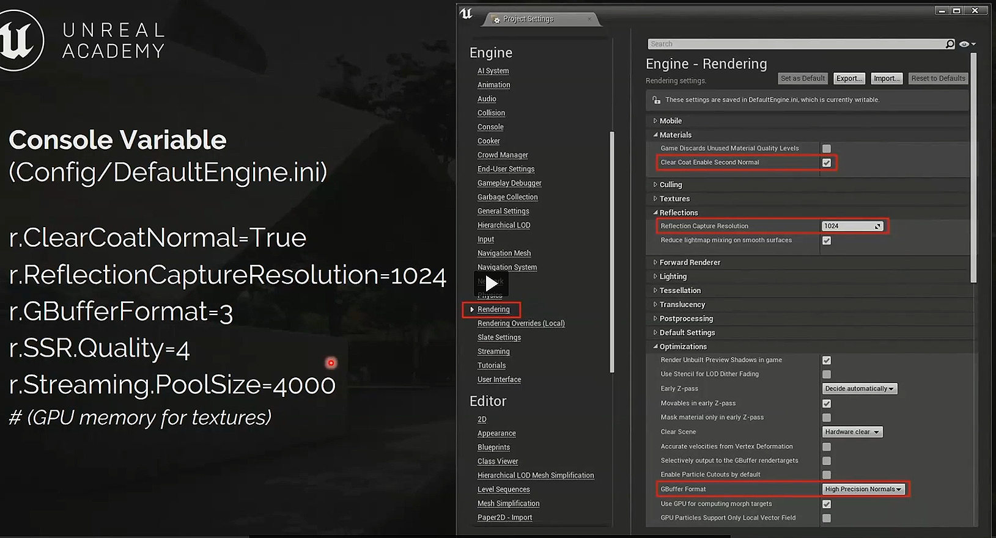This screenshot has width=996, height=538.
Task: Open Level Sequences editor settings
Action: pos(503,490)
